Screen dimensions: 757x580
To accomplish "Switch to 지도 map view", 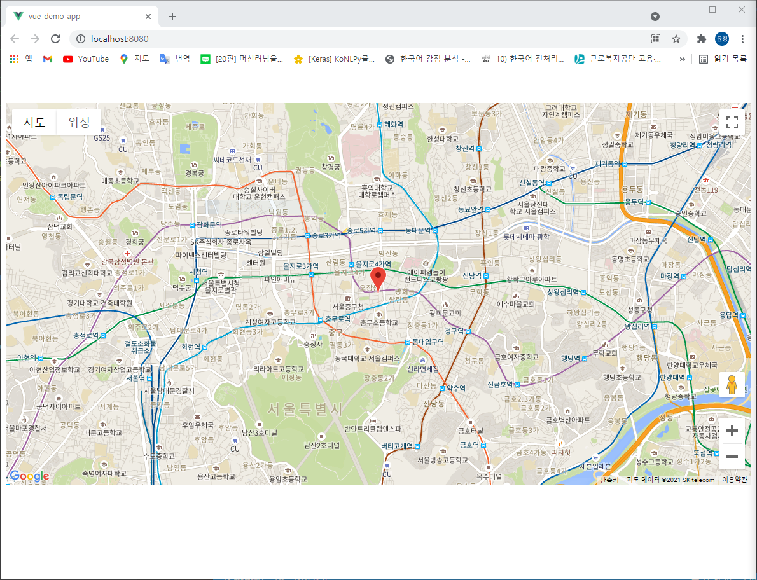I will click(34, 122).
